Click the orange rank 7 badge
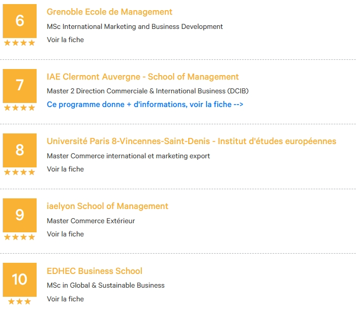356x312 pixels. 19,86
